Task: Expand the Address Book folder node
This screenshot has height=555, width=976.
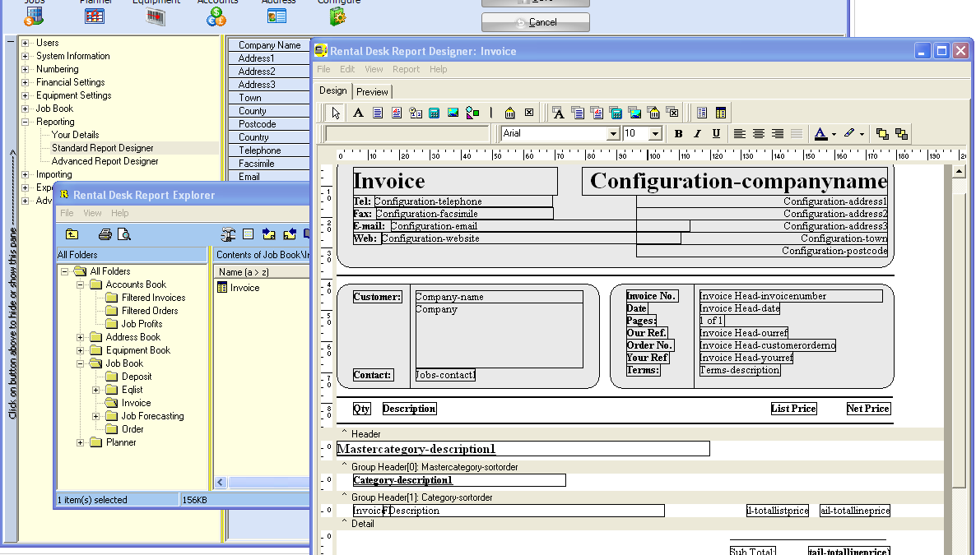Action: coord(81,337)
